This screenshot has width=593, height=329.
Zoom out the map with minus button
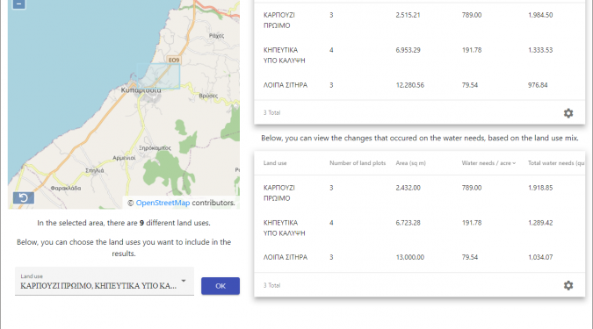pos(19,4)
